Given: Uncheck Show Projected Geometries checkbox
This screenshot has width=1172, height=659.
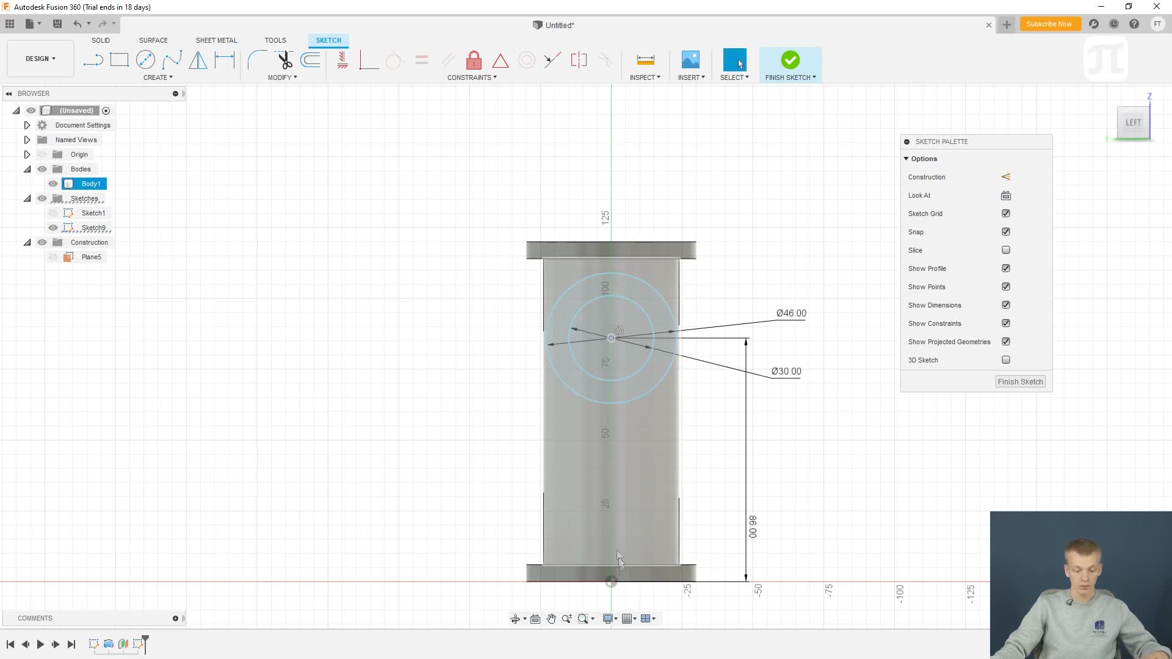Looking at the screenshot, I should pyautogui.click(x=1006, y=342).
